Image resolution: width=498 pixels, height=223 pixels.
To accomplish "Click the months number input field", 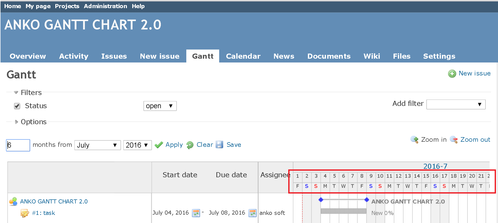I will [x=18, y=145].
